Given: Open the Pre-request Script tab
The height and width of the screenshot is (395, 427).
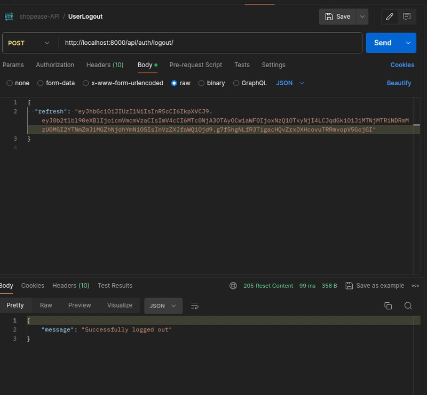Looking at the screenshot, I should pos(195,65).
